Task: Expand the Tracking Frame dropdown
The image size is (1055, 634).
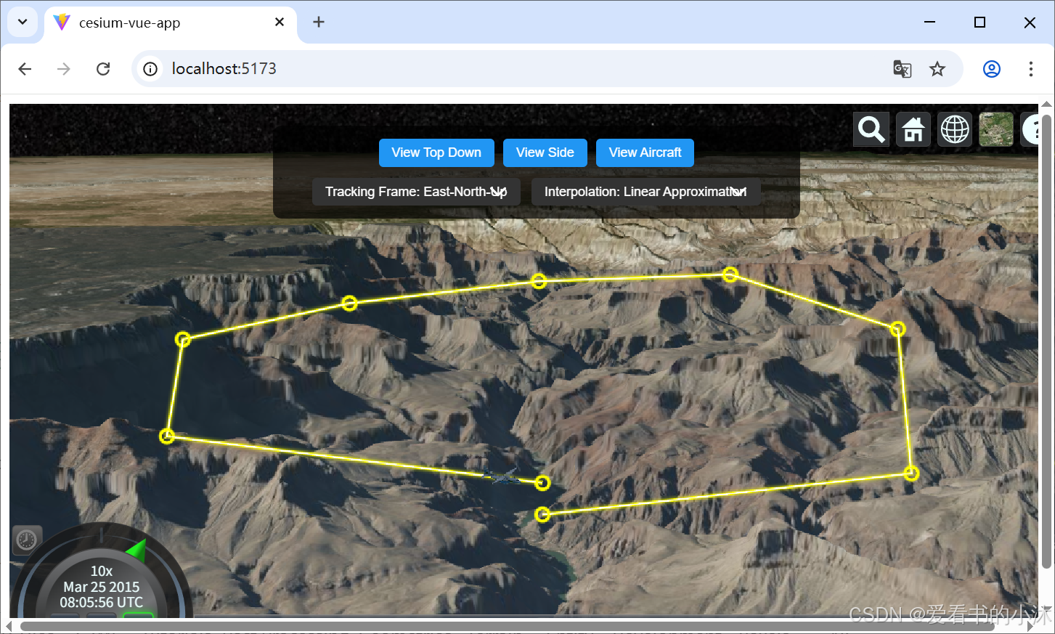Action: (416, 192)
